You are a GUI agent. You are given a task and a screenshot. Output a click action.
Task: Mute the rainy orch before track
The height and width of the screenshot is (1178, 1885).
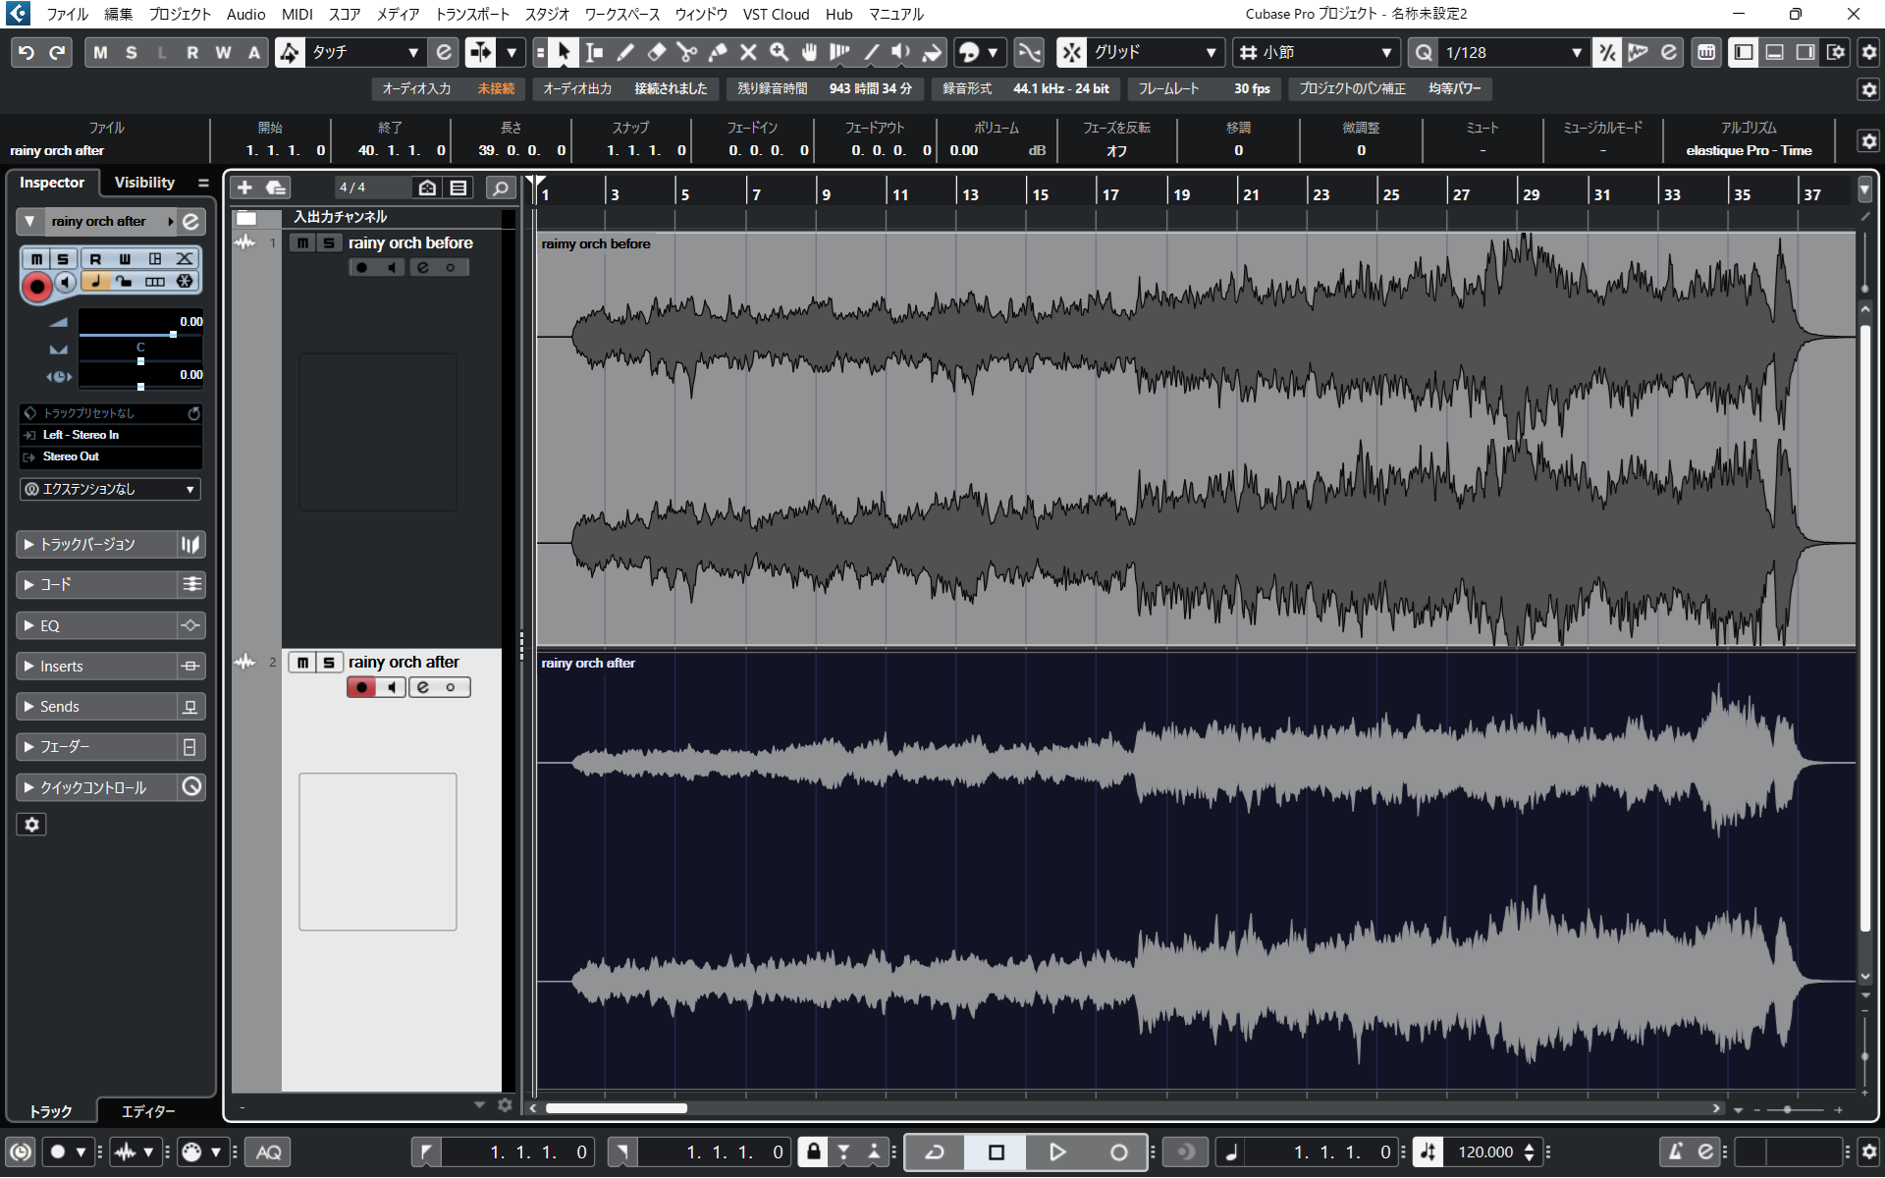(x=303, y=242)
